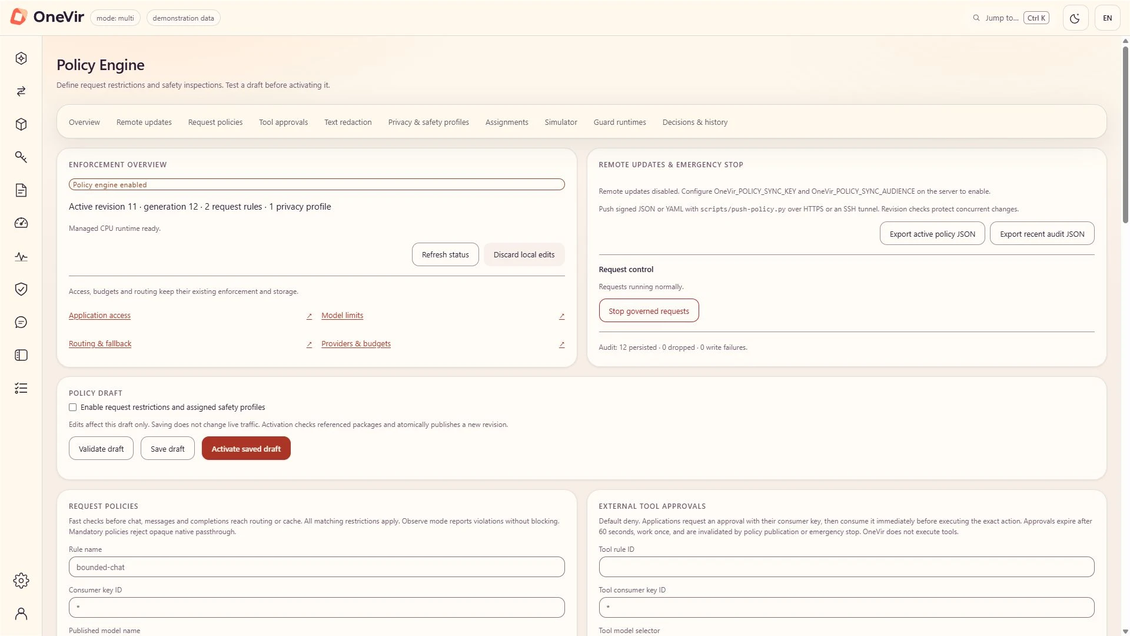Export recent audit JSON
Viewport: 1130px width, 636px height.
pyautogui.click(x=1042, y=234)
